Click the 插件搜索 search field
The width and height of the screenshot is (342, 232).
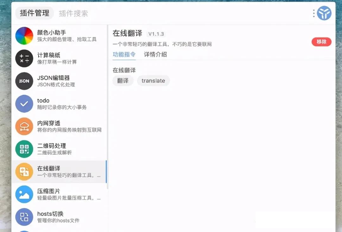pos(73,13)
